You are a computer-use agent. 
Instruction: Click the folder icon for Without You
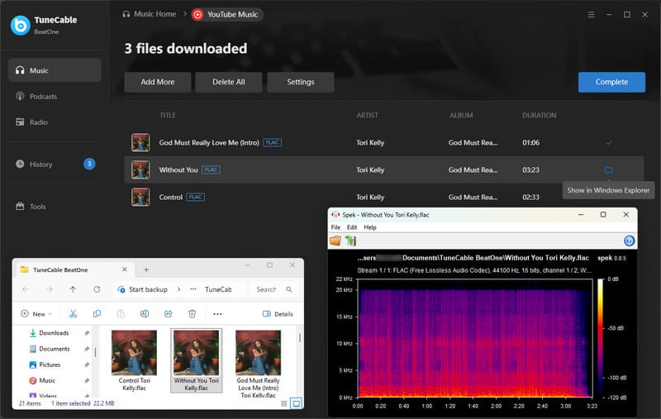609,170
